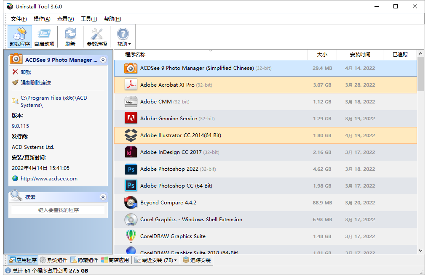The height and width of the screenshot is (278, 428).
Task: Click the program search input field
Action: [x=58, y=210]
